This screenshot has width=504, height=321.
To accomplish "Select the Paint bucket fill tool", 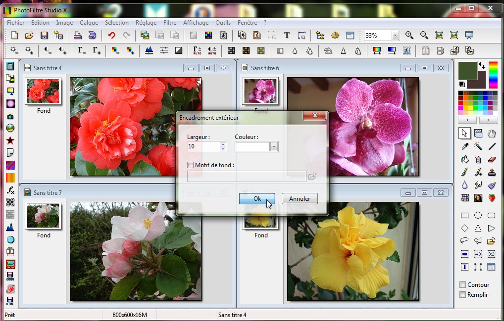I will (465, 159).
